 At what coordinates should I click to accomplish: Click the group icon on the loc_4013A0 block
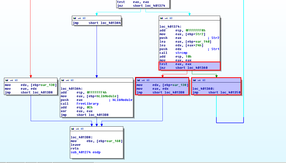[x=204, y=80]
